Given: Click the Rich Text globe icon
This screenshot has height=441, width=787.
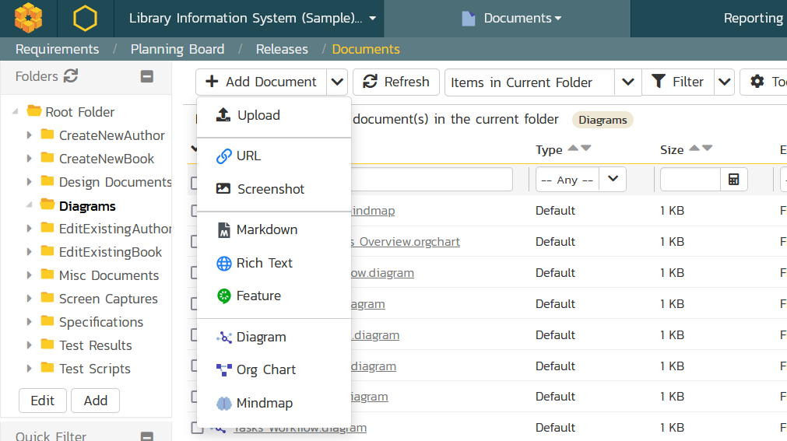Looking at the screenshot, I should click(223, 264).
